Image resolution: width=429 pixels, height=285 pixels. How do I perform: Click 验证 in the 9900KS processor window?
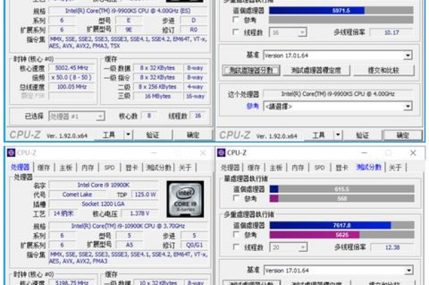click(152, 135)
